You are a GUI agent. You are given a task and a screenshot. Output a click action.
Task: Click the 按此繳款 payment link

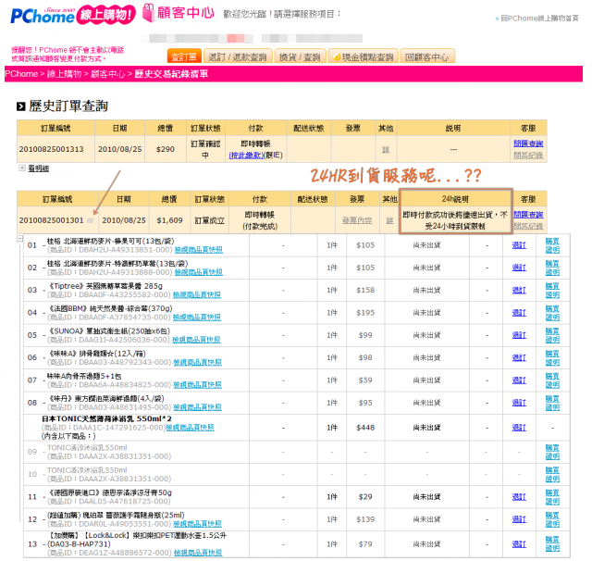(246, 156)
